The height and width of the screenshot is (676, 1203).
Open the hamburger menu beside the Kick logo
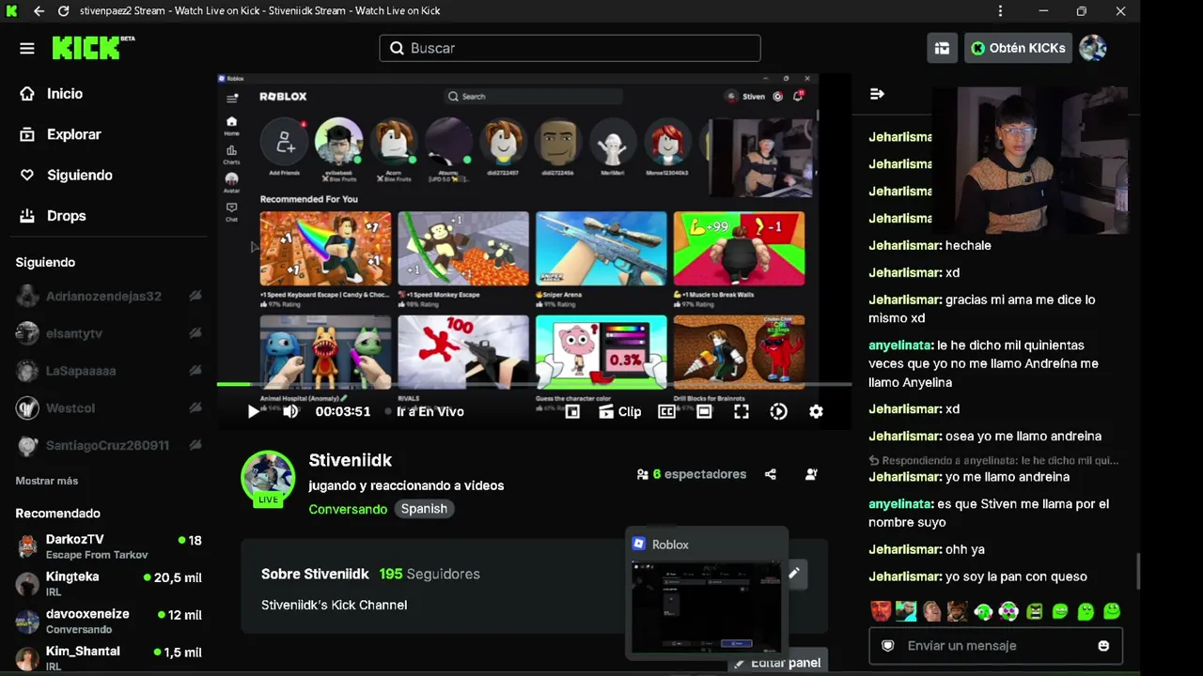coord(26,48)
